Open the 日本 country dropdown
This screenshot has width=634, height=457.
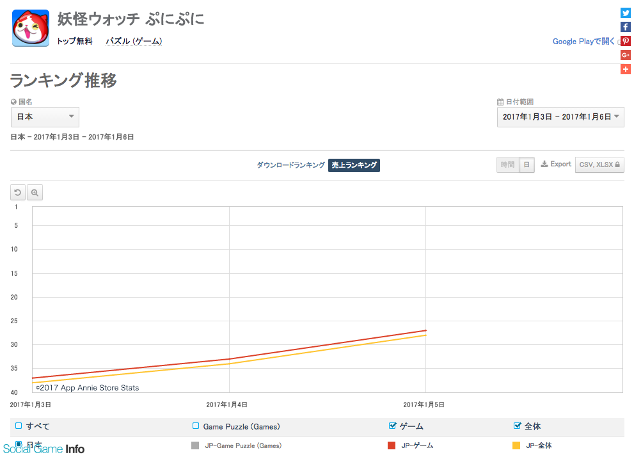click(45, 117)
